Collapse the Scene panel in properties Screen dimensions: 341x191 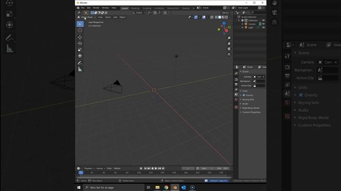(245, 72)
